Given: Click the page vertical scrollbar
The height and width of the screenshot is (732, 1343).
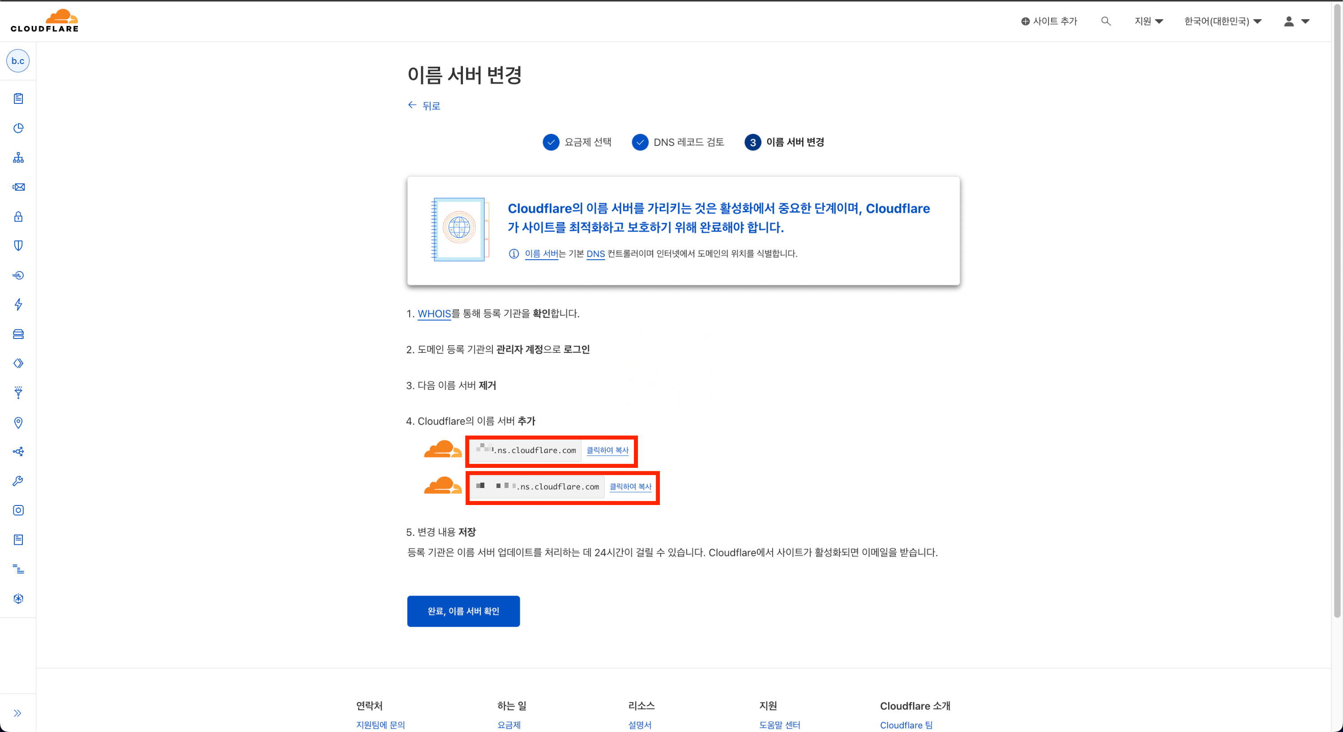Looking at the screenshot, I should click(1337, 313).
